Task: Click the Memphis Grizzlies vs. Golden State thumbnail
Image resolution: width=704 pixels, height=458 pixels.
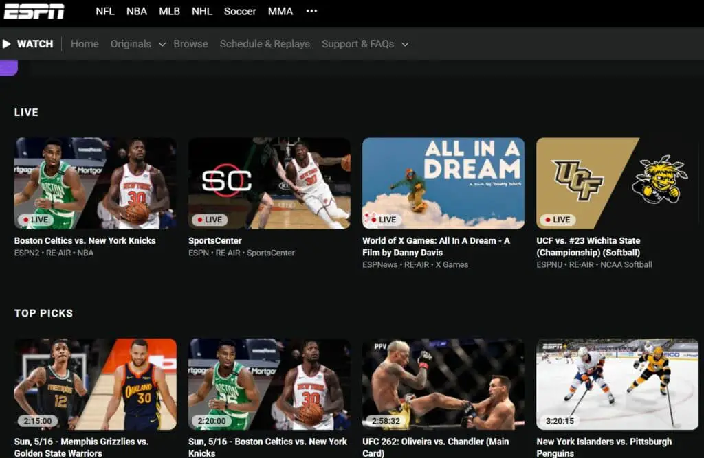Action: (95, 383)
